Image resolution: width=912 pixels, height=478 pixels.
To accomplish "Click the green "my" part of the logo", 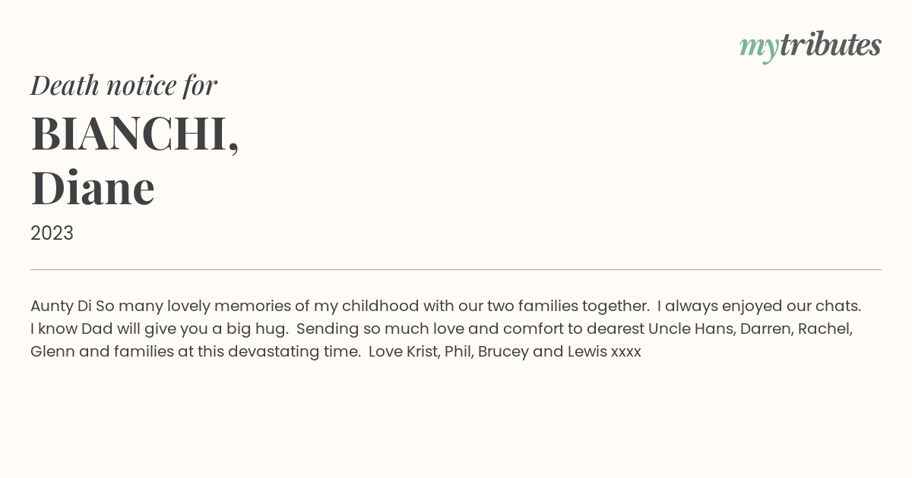I will point(759,49).
